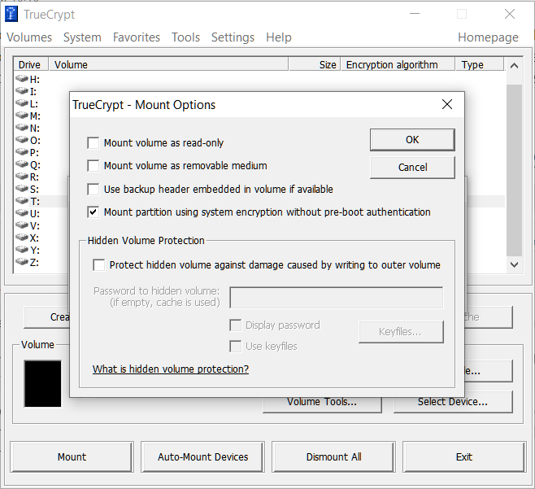Click the Type column header
535x489 pixels.
click(x=480, y=64)
